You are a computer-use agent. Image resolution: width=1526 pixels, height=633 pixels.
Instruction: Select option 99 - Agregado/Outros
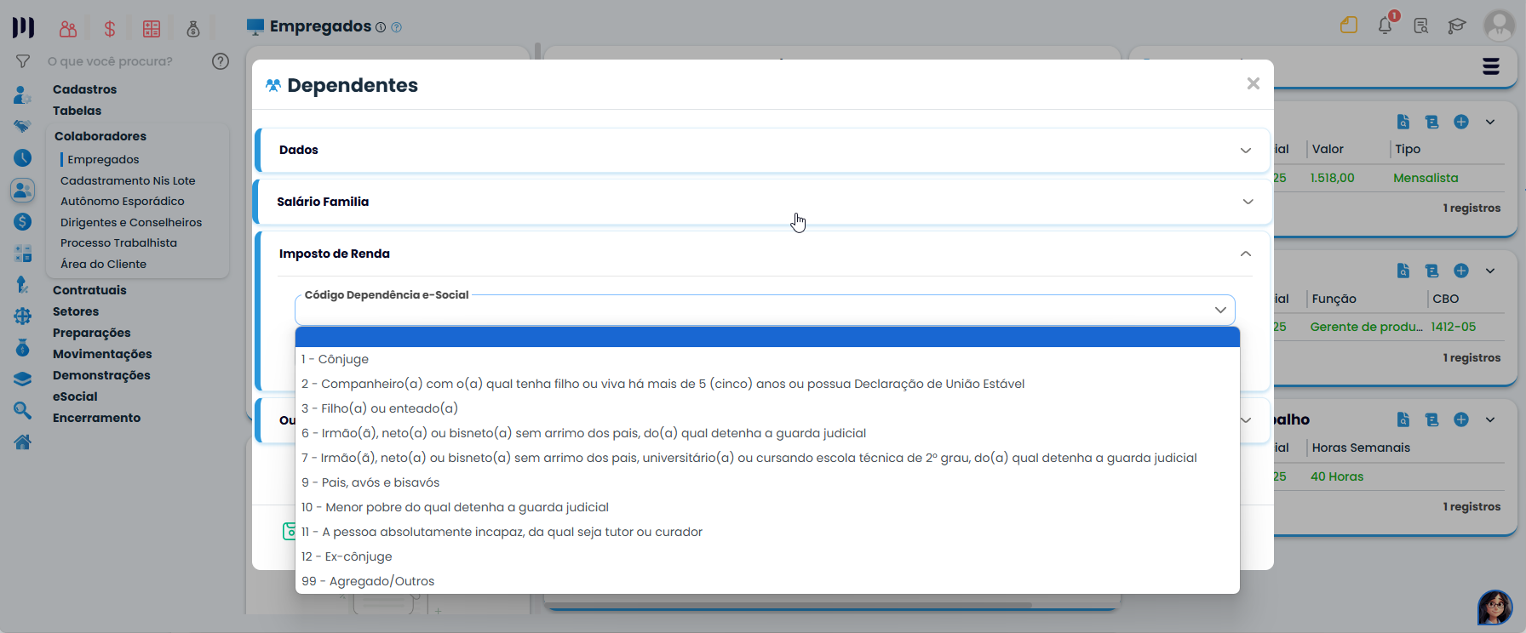pos(767,581)
